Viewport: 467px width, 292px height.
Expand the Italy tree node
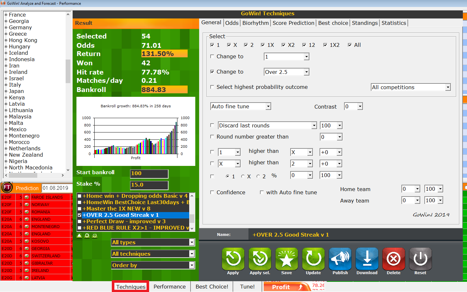(x=6, y=85)
